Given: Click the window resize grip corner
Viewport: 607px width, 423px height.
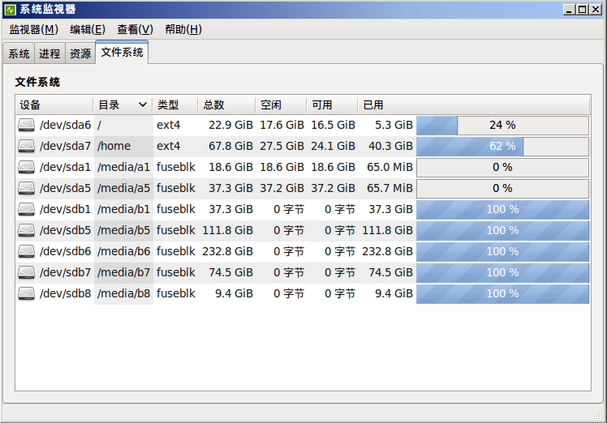Looking at the screenshot, I should tap(599, 415).
